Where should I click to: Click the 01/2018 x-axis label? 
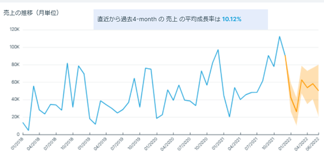click(x=16, y=143)
